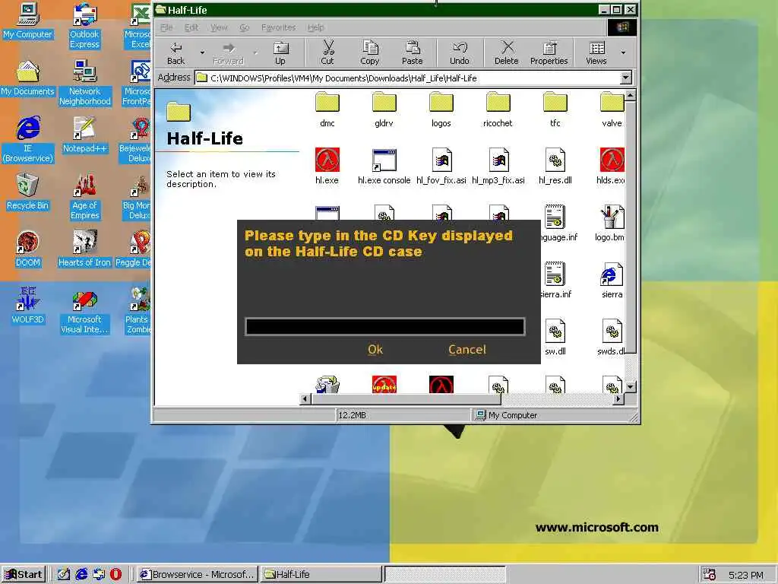Select the sierra internet shortcut file
The width and height of the screenshot is (778, 584).
pyautogui.click(x=612, y=281)
